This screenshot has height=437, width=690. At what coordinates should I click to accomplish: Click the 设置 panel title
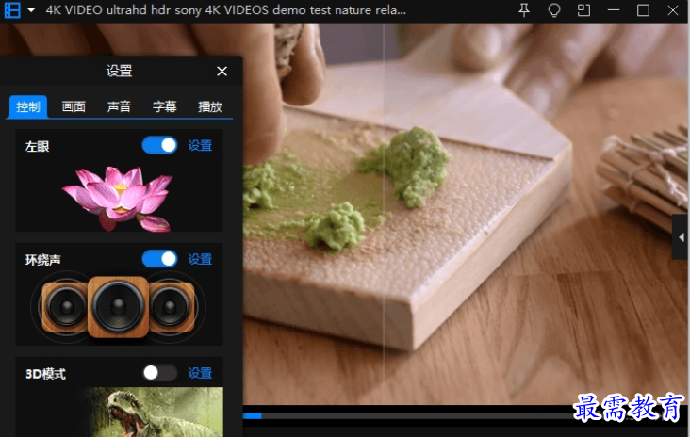coord(120,71)
